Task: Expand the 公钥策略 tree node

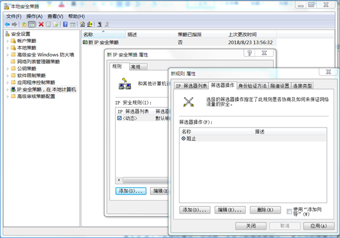Action: [7, 69]
